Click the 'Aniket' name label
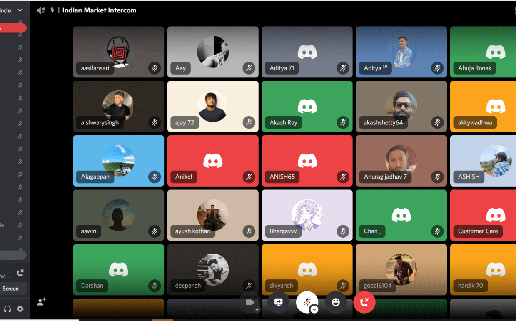This screenshot has height=321, width=516. [x=184, y=177]
